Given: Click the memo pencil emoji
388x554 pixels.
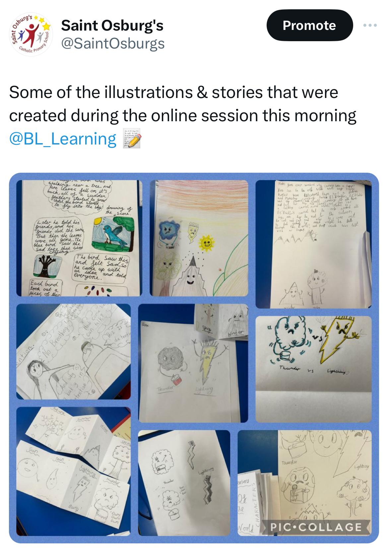Looking at the screenshot, I should (132, 138).
